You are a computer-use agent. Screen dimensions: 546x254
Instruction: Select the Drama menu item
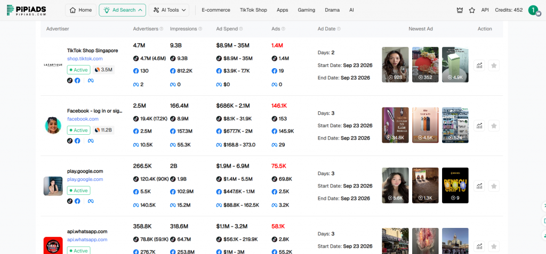point(332,10)
